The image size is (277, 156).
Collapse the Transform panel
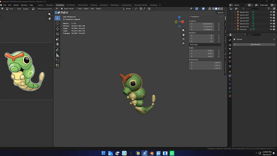tap(190, 16)
